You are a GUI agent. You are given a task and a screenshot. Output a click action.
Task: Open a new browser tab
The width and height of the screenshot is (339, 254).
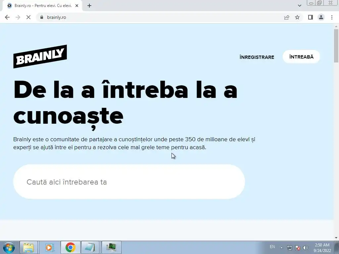pyautogui.click(x=89, y=6)
